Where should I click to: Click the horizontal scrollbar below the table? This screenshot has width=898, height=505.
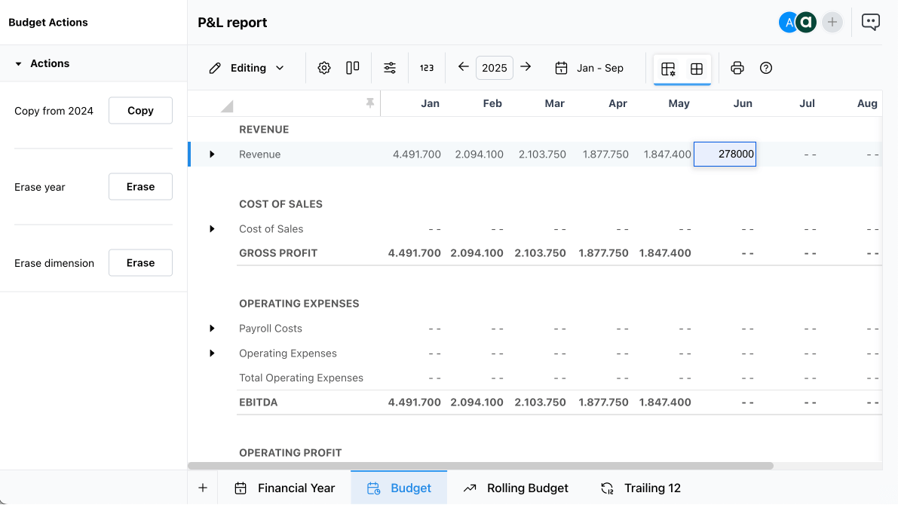tap(480, 466)
